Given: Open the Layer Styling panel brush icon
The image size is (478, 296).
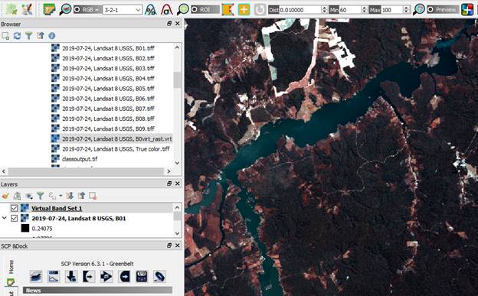Looking at the screenshot, I should [5, 196].
